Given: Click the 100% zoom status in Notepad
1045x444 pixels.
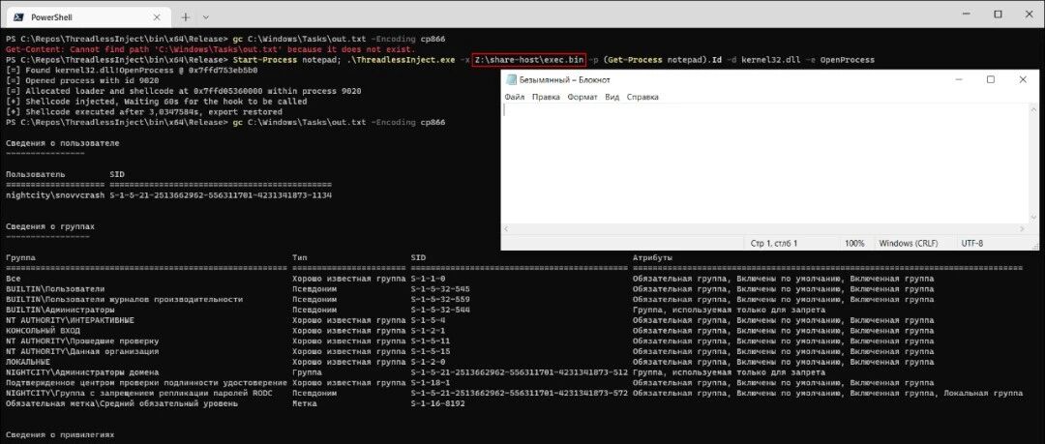Looking at the screenshot, I should point(854,244).
